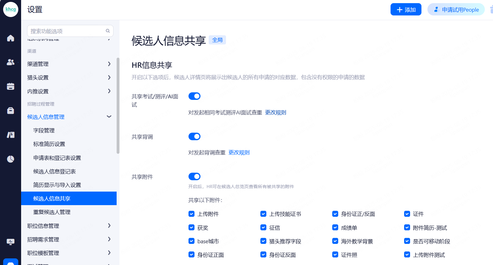Click the 搜索功能选项 search field
Image resolution: width=493 pixels, height=265 pixels.
(x=66, y=31)
